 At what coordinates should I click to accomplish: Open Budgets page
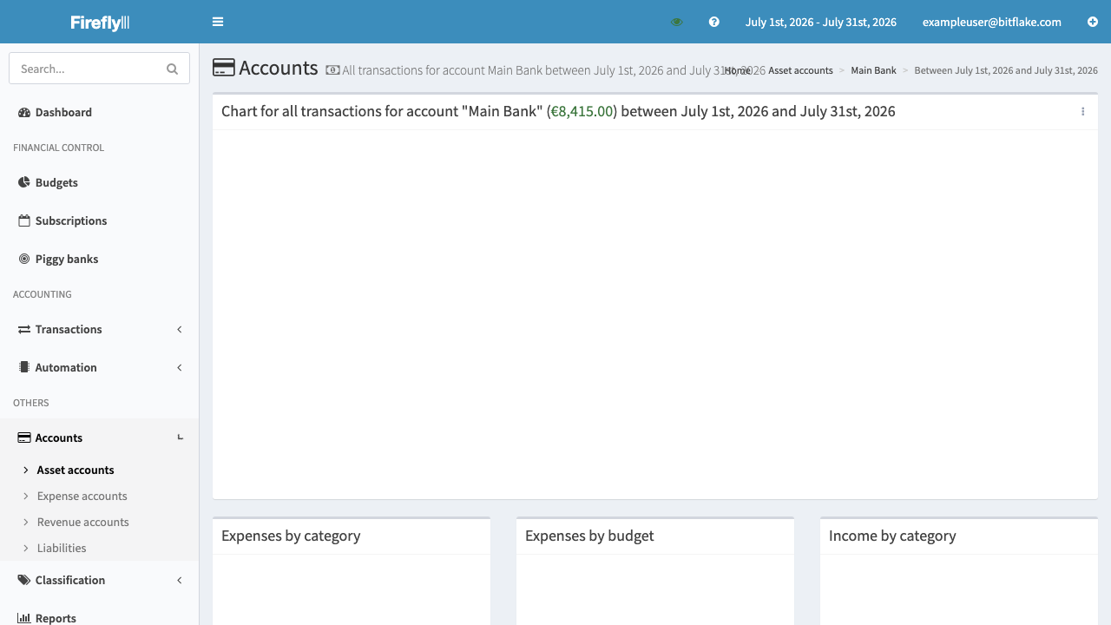tap(56, 182)
